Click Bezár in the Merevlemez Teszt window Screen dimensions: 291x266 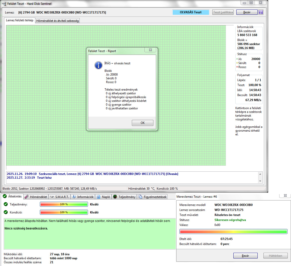245,256
